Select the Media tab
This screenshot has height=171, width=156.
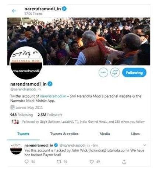coord(105,134)
